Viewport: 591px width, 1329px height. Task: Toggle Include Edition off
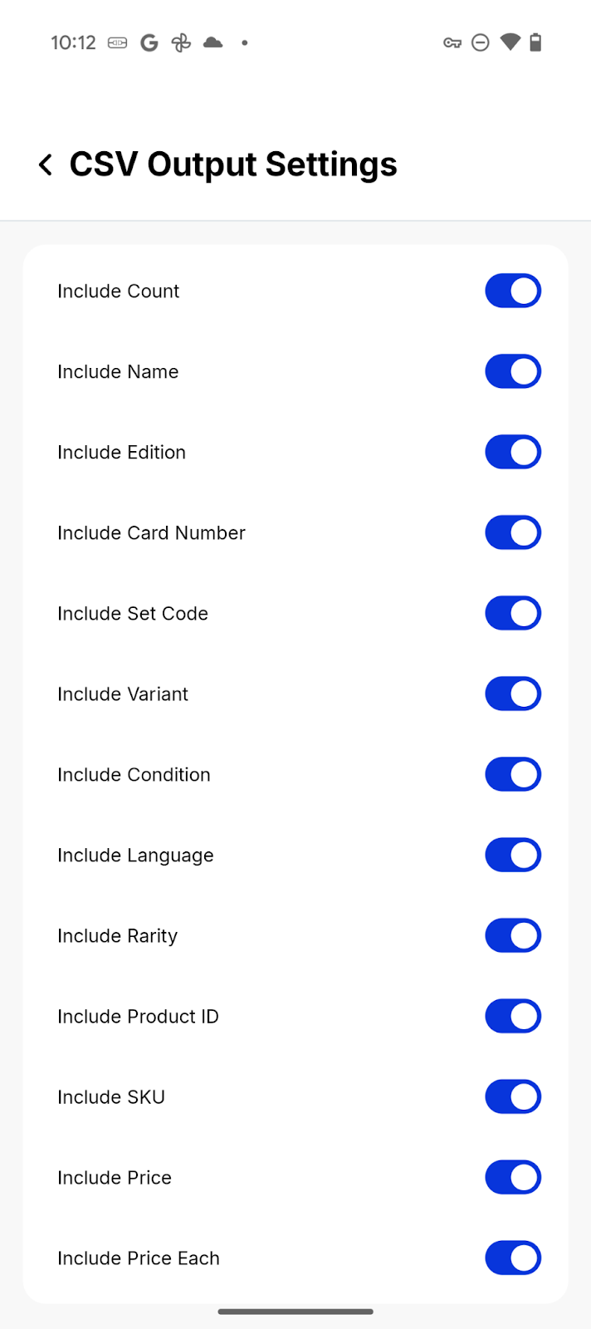click(513, 452)
